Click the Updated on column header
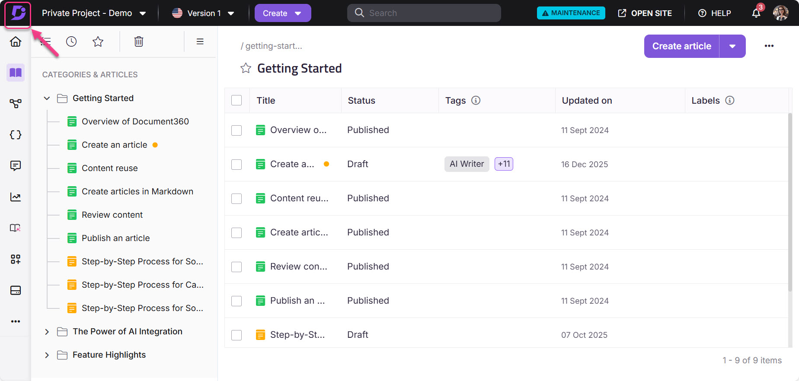Viewport: 799px width, 381px height. click(x=587, y=101)
